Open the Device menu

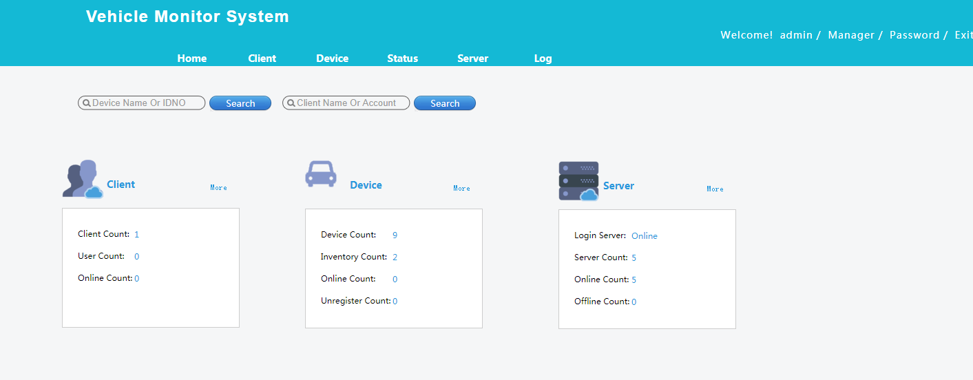tap(333, 59)
